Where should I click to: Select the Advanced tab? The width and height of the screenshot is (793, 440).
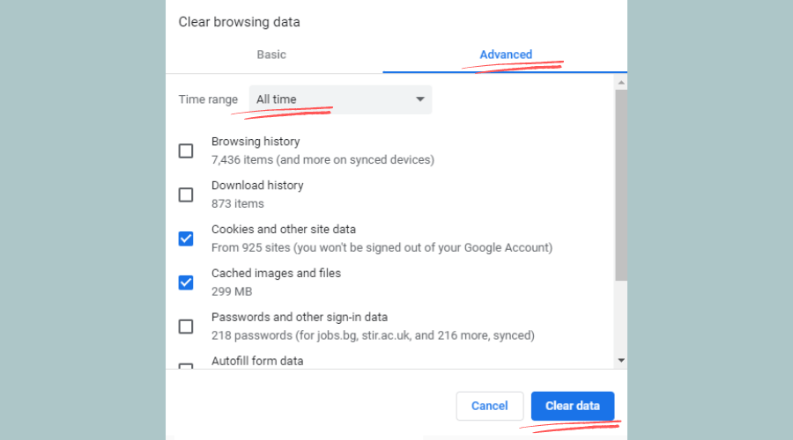pos(506,55)
